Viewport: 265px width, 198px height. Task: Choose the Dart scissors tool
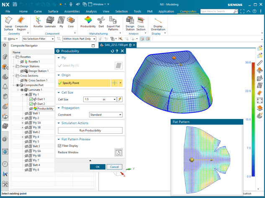coord(101,22)
